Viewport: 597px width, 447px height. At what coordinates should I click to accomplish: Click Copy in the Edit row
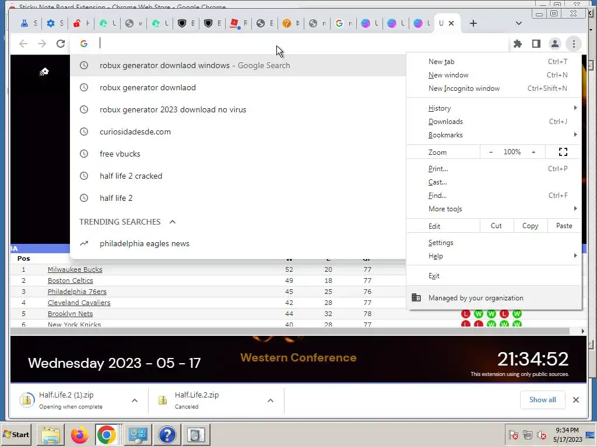pyautogui.click(x=531, y=226)
